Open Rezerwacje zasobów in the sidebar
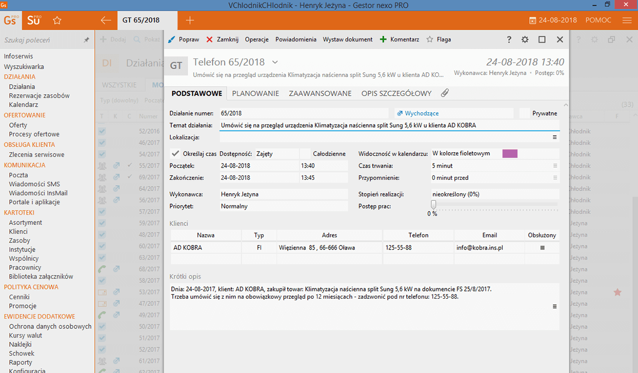The height and width of the screenshot is (373, 638). [x=39, y=96]
